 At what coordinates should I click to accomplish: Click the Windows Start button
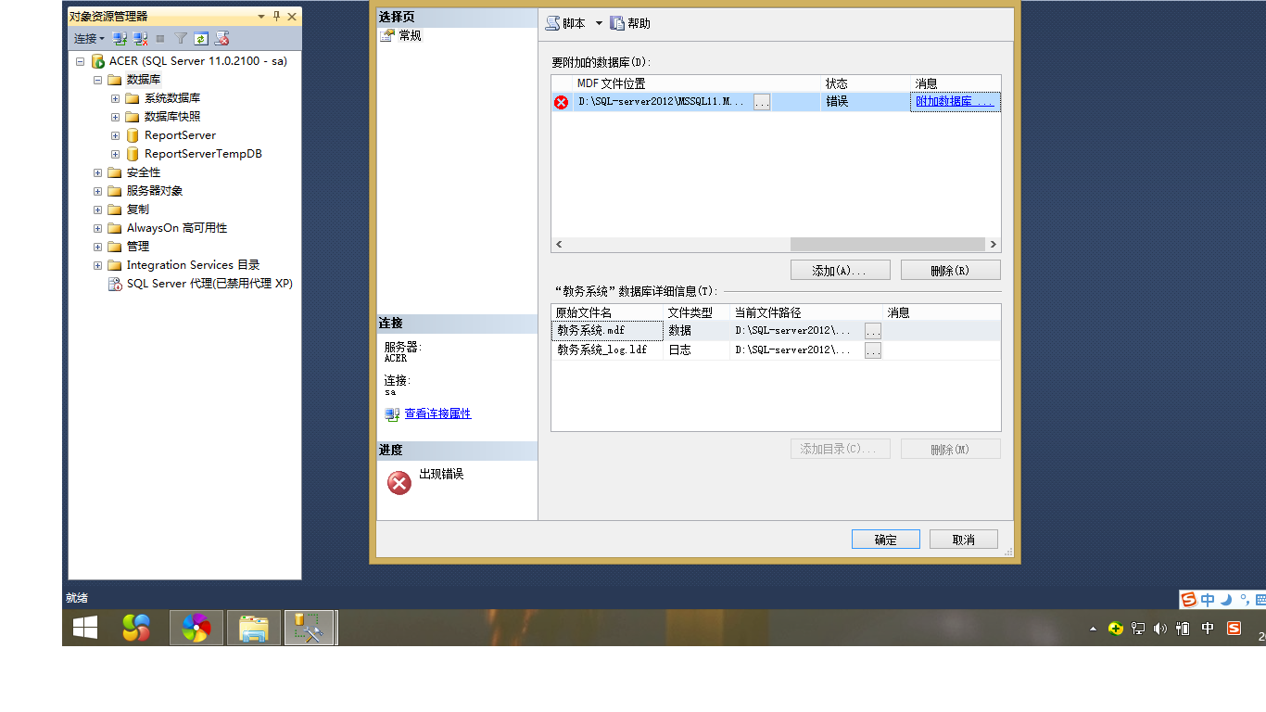tap(85, 629)
